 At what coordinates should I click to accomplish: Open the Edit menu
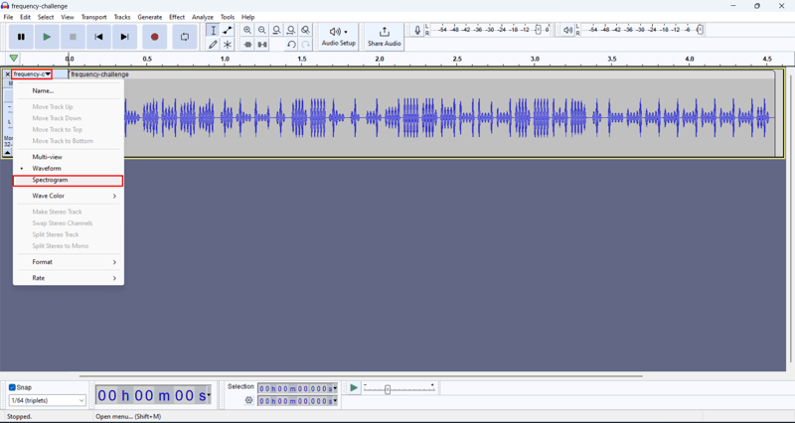(x=26, y=17)
